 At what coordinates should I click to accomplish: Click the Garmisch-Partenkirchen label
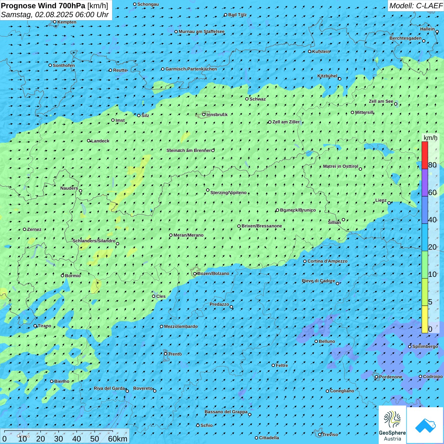(191, 69)
